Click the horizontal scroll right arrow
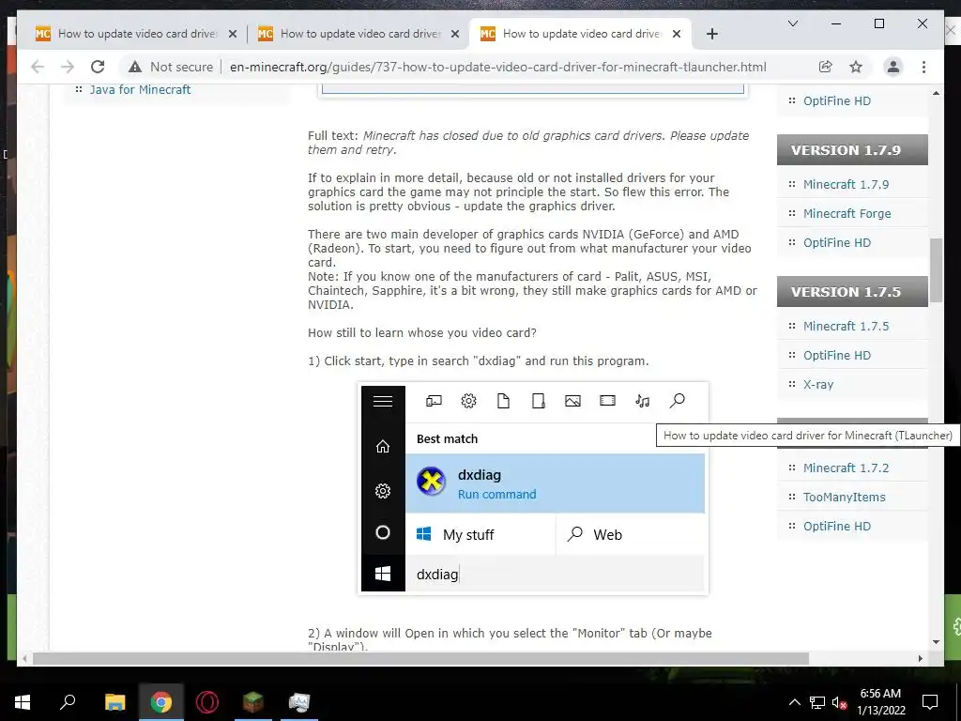The height and width of the screenshot is (721, 961). pos(920,658)
